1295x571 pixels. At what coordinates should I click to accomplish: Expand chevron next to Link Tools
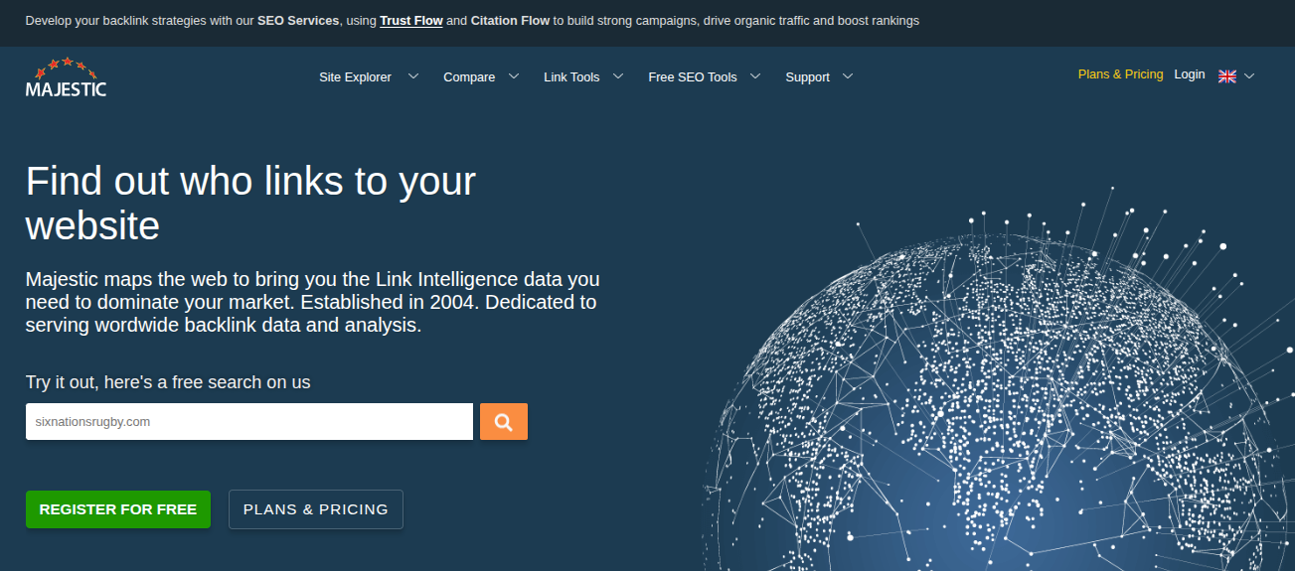(x=618, y=75)
